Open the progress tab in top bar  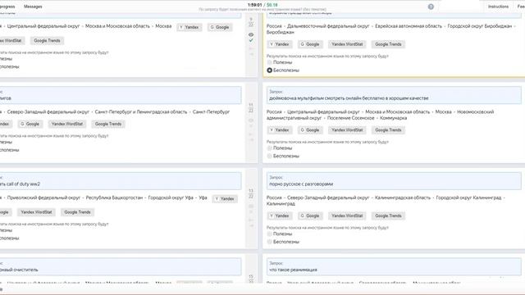pyautogui.click(x=7, y=7)
